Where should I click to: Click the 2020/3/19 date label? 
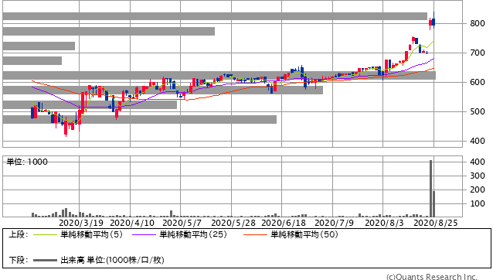(81, 223)
